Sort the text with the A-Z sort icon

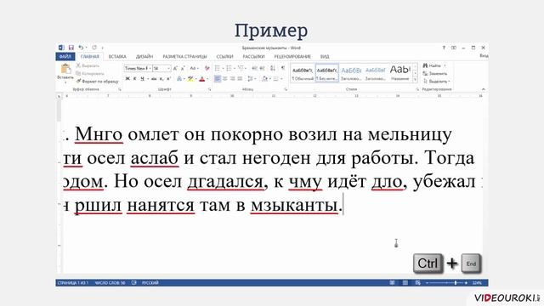(273, 68)
